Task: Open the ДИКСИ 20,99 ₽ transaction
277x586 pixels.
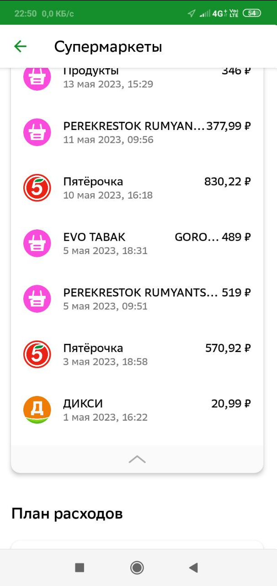Action: 155,410
